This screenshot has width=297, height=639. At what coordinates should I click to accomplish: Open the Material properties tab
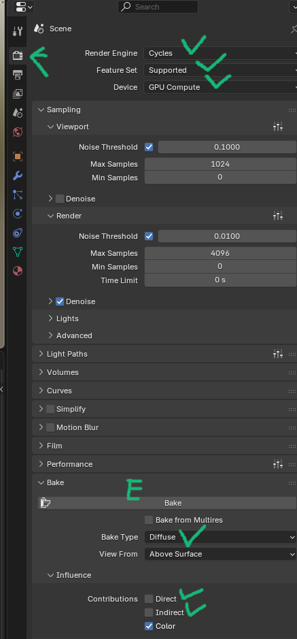[x=18, y=271]
